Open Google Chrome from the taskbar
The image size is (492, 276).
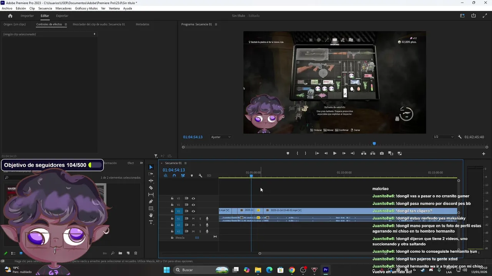click(292, 270)
